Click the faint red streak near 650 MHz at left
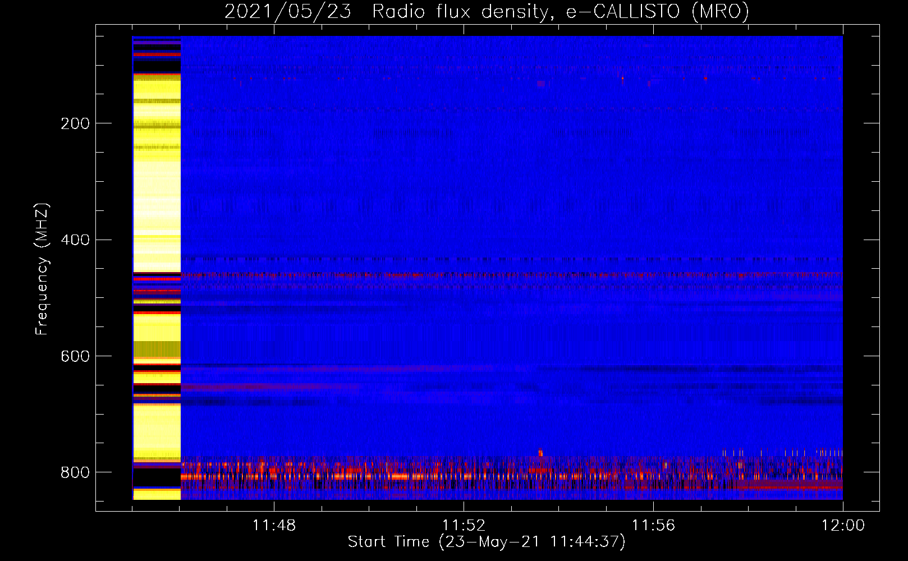 tap(253, 387)
